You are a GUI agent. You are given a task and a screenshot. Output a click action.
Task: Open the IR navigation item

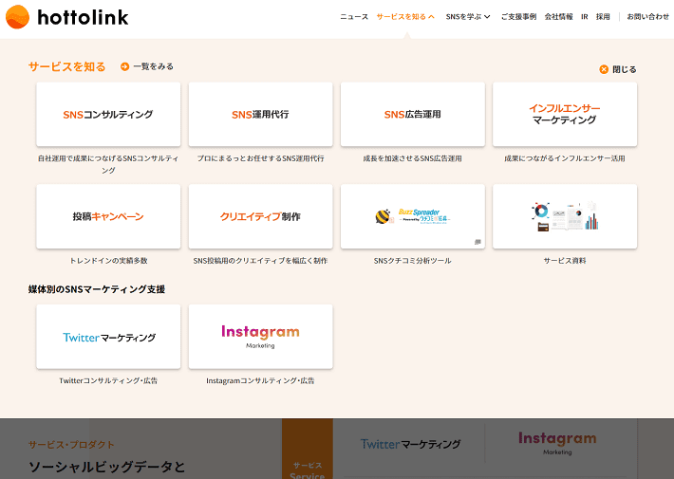585,17
